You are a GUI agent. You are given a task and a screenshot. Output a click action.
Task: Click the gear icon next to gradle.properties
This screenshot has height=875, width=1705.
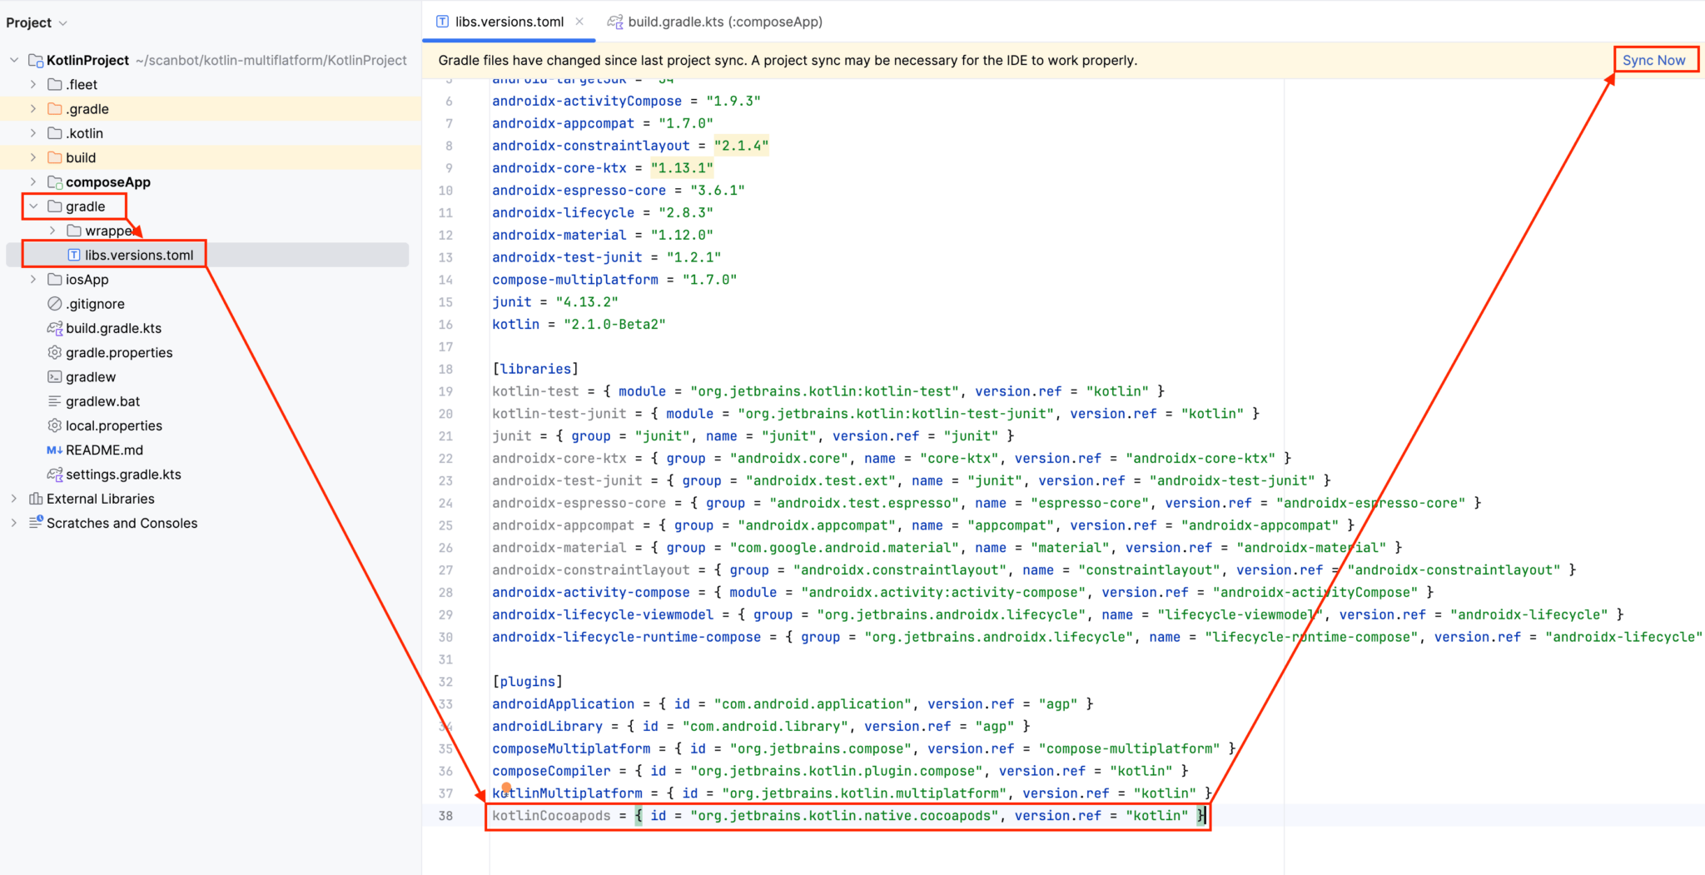54,352
